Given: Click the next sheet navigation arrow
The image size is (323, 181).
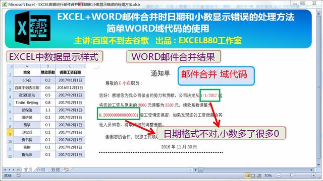Looking at the screenshot, I should (x=14, y=170).
